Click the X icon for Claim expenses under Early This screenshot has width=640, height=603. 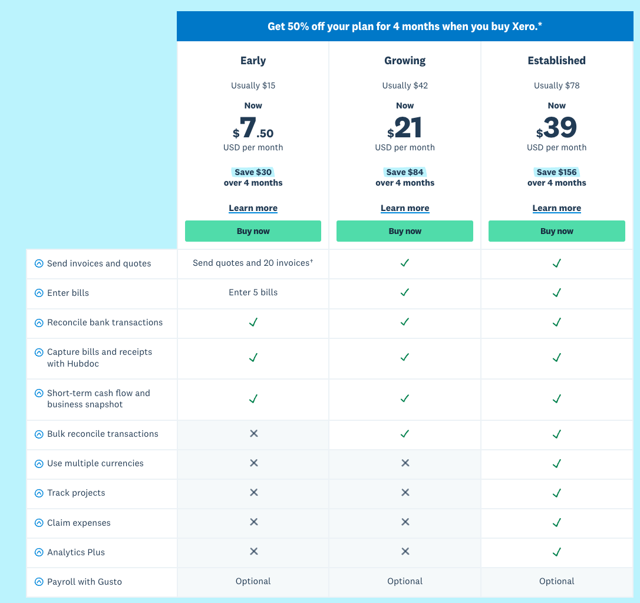253,523
